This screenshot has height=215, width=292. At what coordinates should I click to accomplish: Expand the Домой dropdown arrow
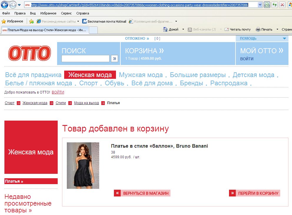click(183, 29)
